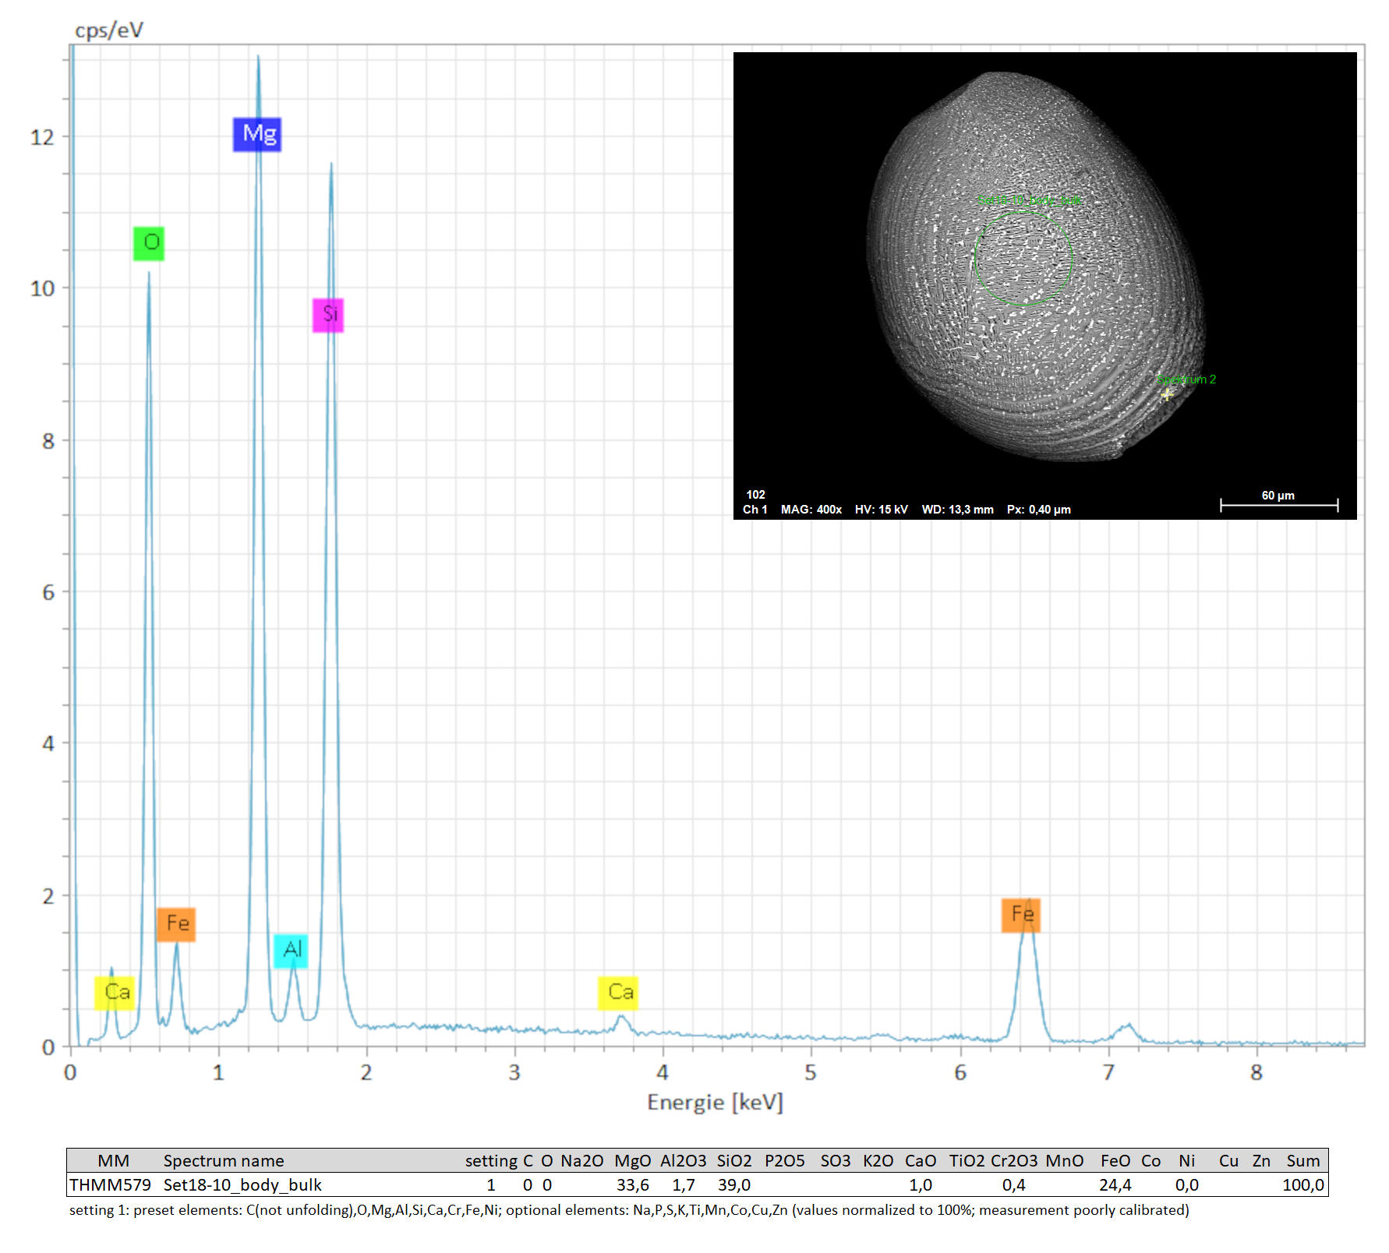Click the Energie [keV] axis title
The width and height of the screenshot is (1389, 1253).
tap(715, 1102)
